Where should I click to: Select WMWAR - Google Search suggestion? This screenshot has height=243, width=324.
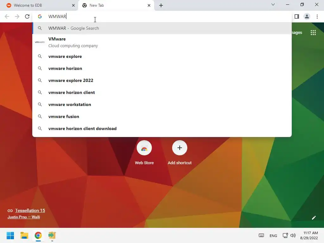pyautogui.click(x=162, y=28)
